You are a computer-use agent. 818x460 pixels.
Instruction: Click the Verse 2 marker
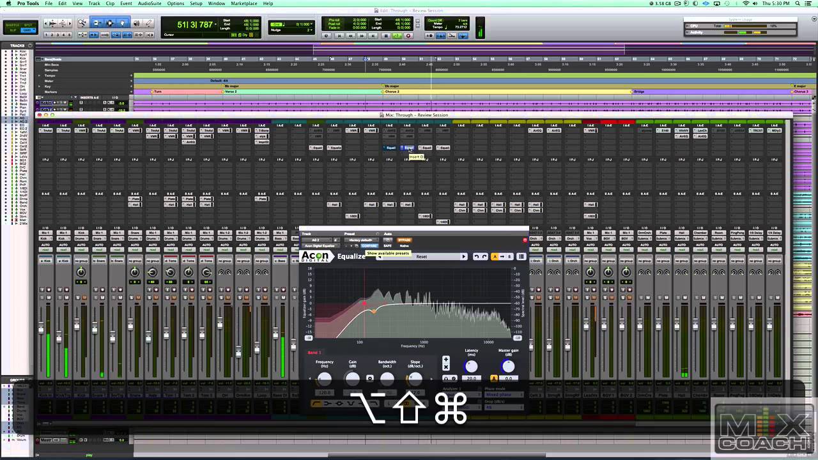coord(229,91)
